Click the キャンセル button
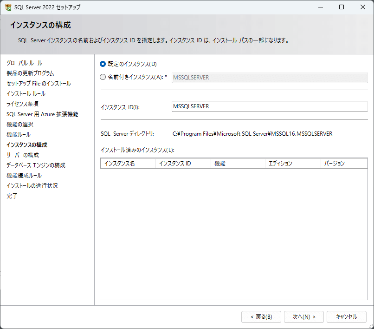 [346, 317]
